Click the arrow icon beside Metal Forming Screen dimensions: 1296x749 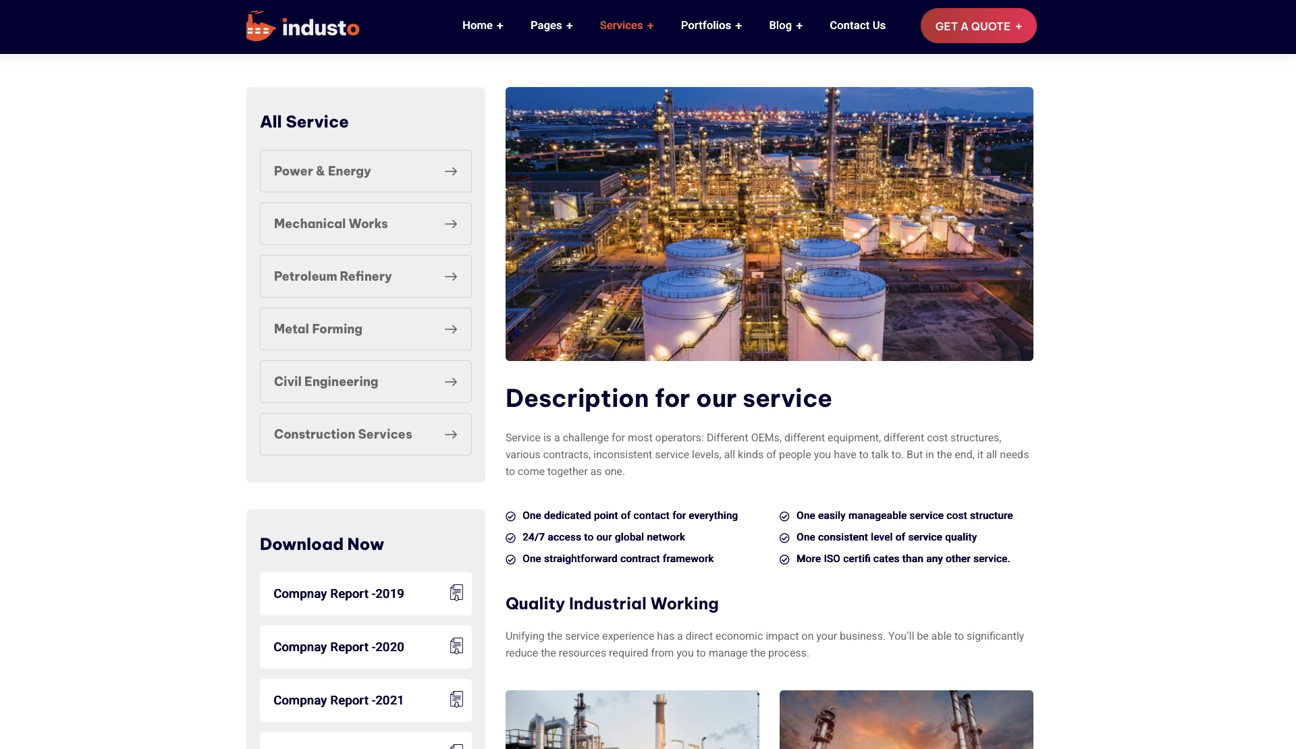[451, 329]
